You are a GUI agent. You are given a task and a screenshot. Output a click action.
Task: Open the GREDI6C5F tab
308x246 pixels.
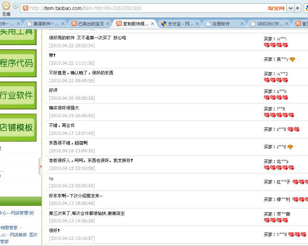[x=270, y=24]
